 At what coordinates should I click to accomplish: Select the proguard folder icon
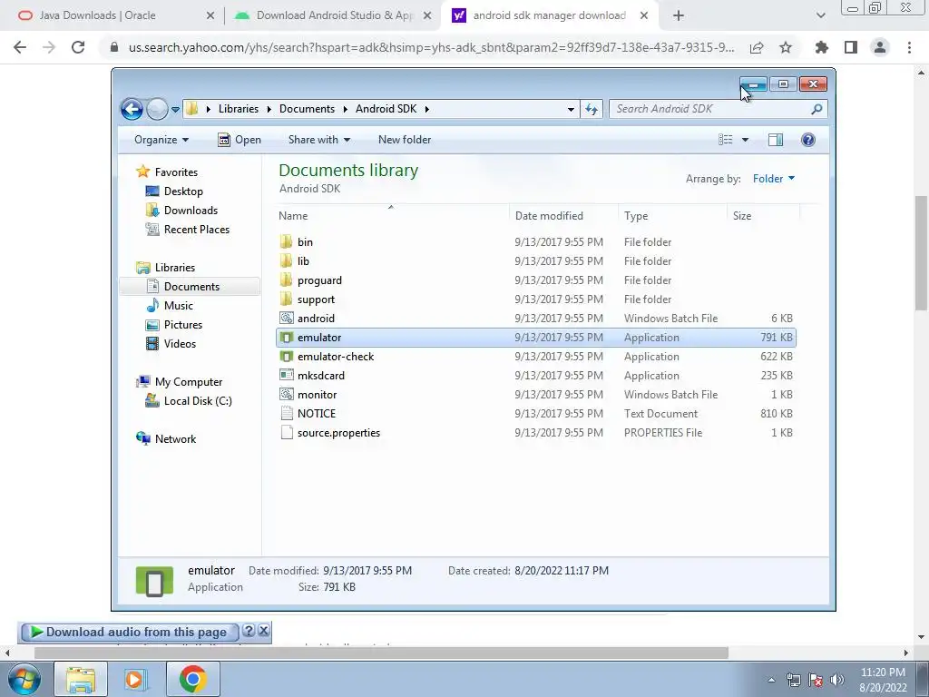coord(286,280)
